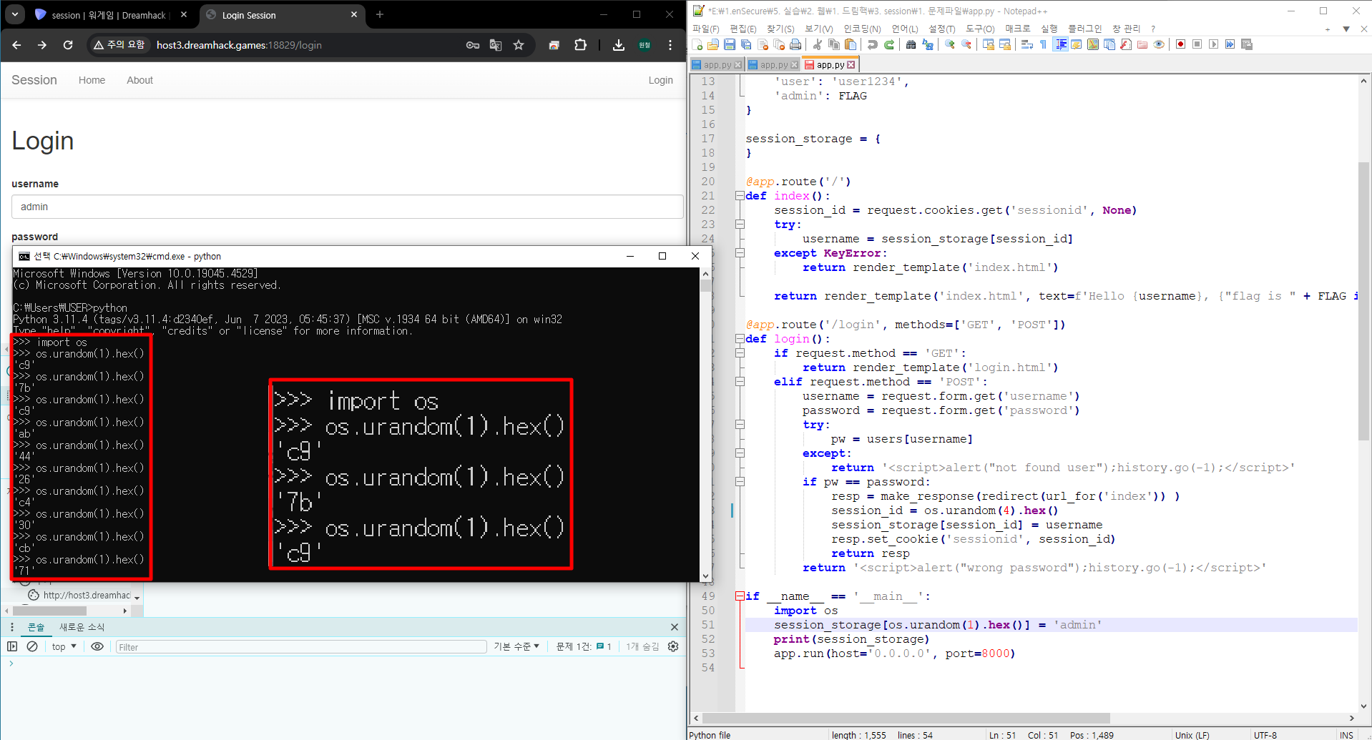The image size is (1372, 740).
Task: Toggle synchronized horizontal scrolling icon
Action: coord(1005,44)
